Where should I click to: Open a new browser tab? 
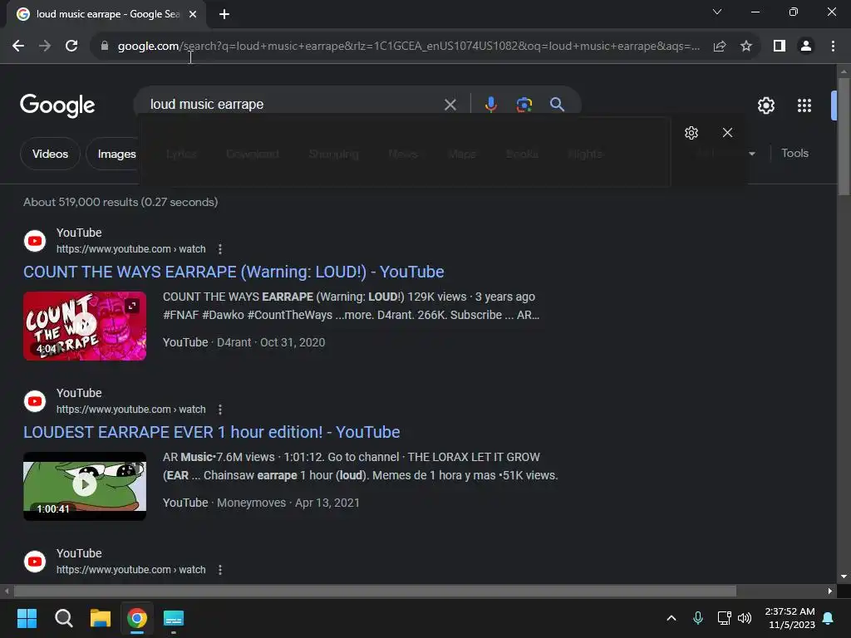click(x=224, y=14)
